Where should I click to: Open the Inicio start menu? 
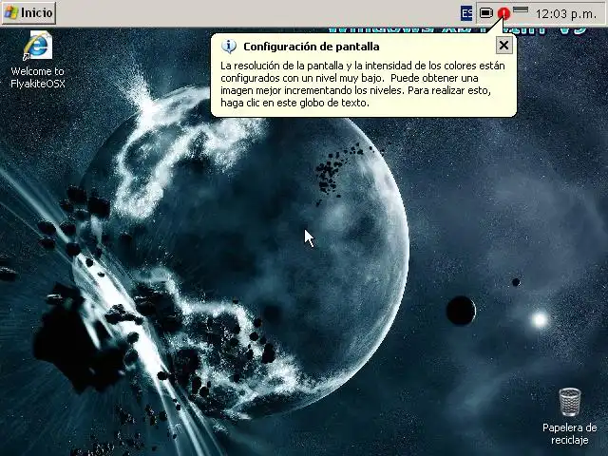[28, 12]
